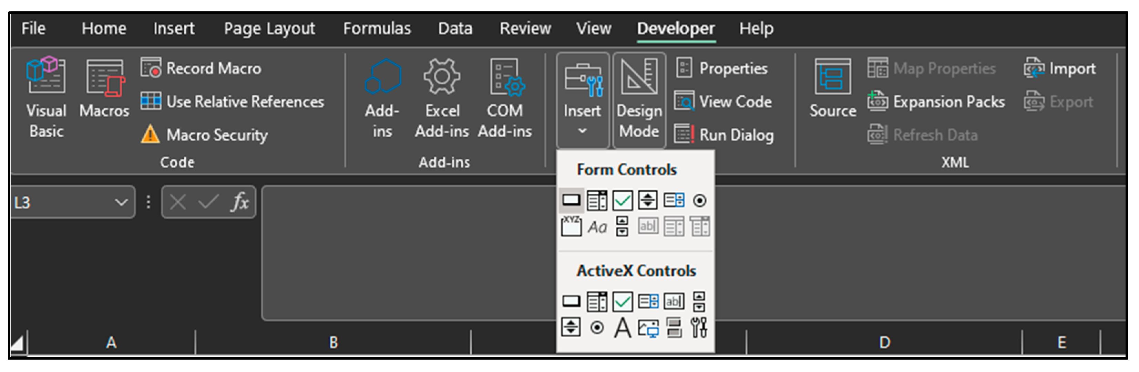Click the Record Macro button

(x=202, y=68)
